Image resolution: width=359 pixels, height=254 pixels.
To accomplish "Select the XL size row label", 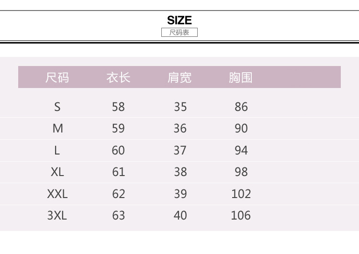I will pos(57,172).
